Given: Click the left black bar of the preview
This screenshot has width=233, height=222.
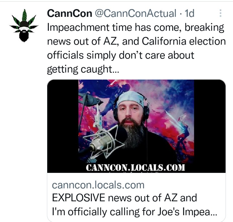Looking at the screenshot, I should (63, 126).
